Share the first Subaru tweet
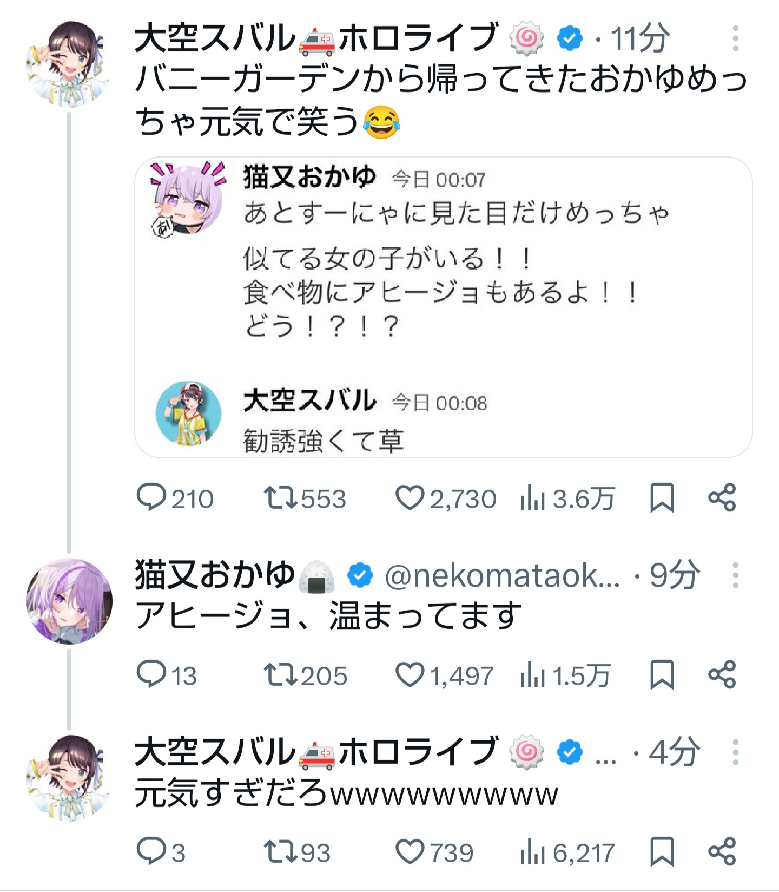 (x=722, y=497)
